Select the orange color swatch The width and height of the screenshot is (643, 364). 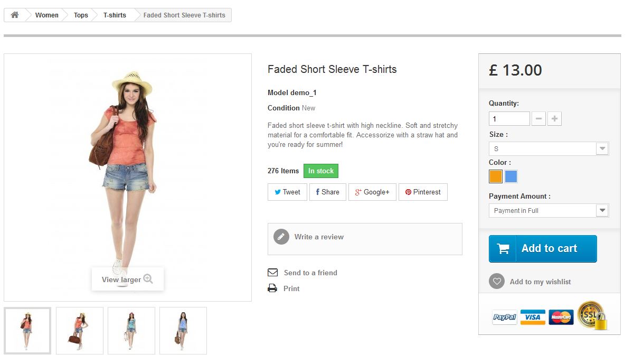[x=496, y=176]
